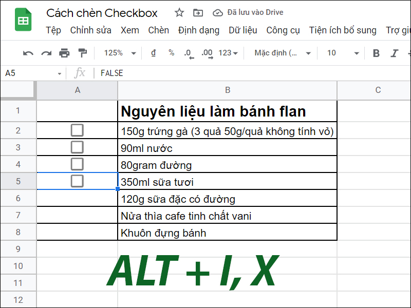Image resolution: width=411 pixels, height=308 pixels.
Task: Select row 5 header
Action: pos(18,181)
